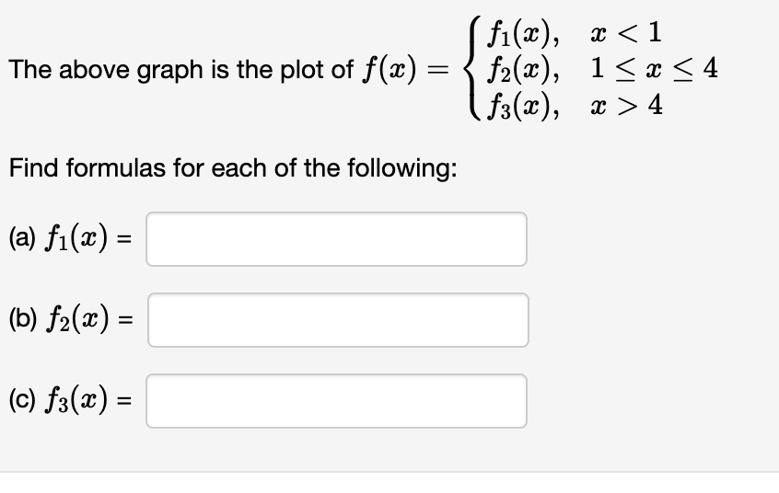Click the equals sign after (c) f₃(x)

(124, 401)
